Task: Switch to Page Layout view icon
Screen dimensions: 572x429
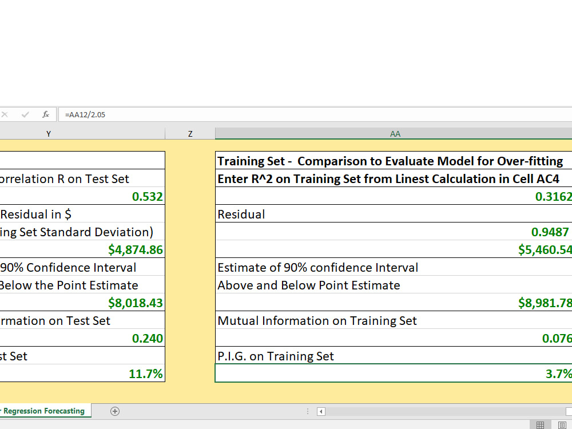Action: (562, 424)
